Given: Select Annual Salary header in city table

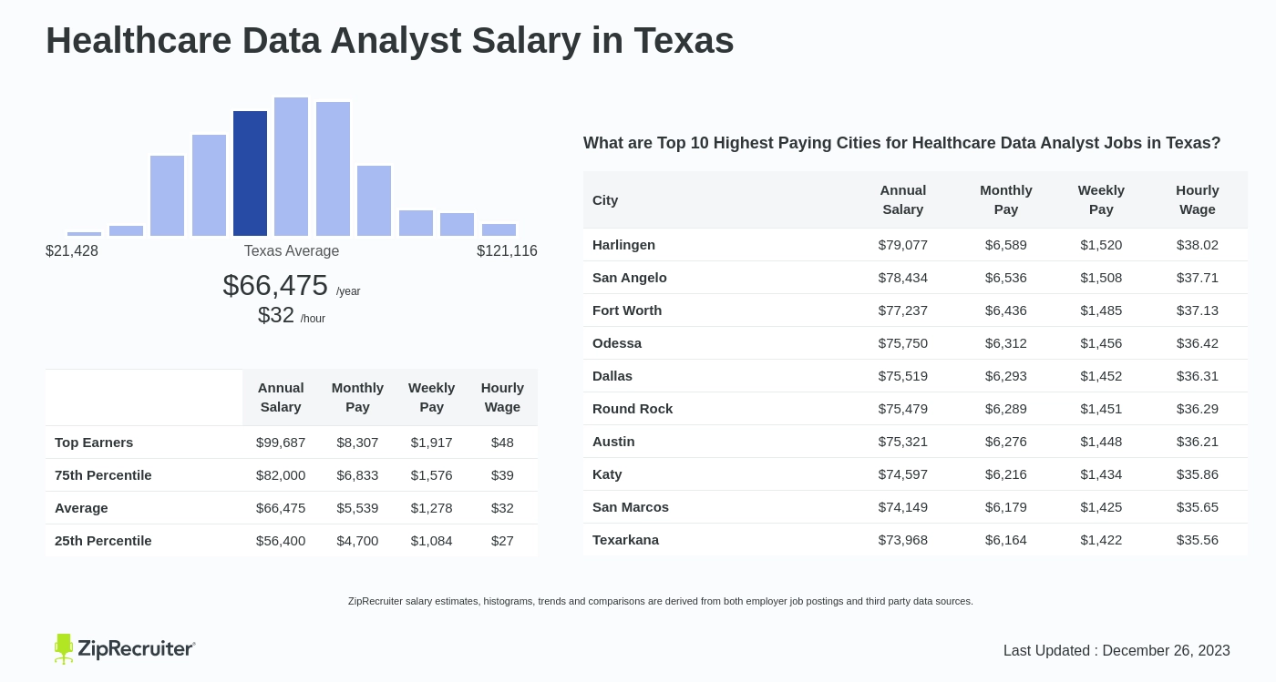Looking at the screenshot, I should [903, 199].
